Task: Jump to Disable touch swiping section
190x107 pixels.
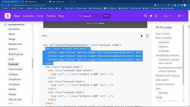Action: 167,75
